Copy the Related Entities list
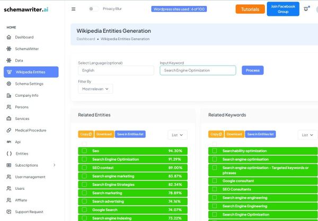Viewport: 318px width, 221px height. point(86,134)
